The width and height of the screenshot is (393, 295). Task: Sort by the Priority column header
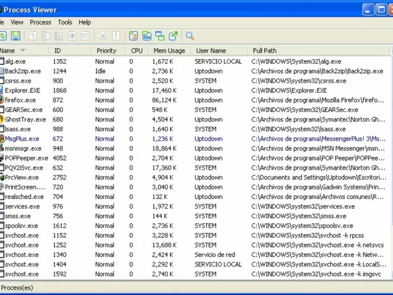109,51
